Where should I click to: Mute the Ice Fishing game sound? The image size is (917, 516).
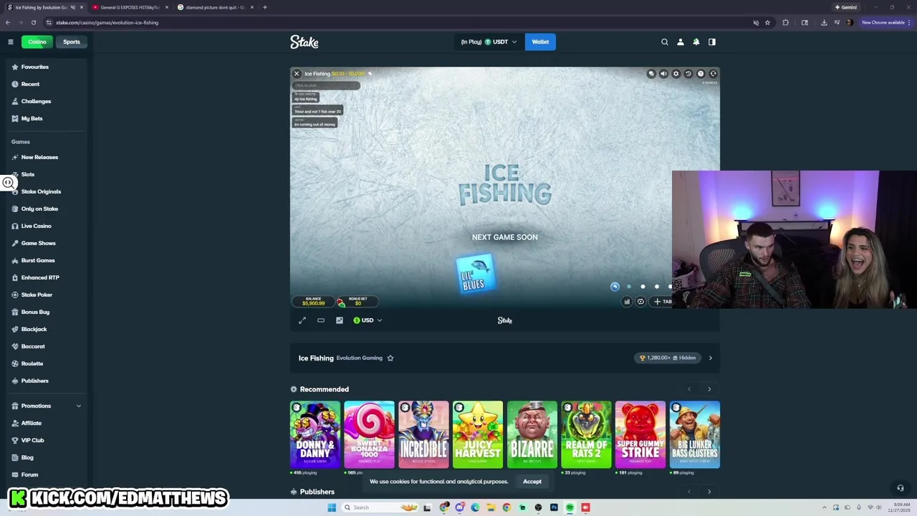(x=663, y=74)
